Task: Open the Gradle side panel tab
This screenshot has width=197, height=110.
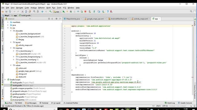Action: click(x=195, y=22)
